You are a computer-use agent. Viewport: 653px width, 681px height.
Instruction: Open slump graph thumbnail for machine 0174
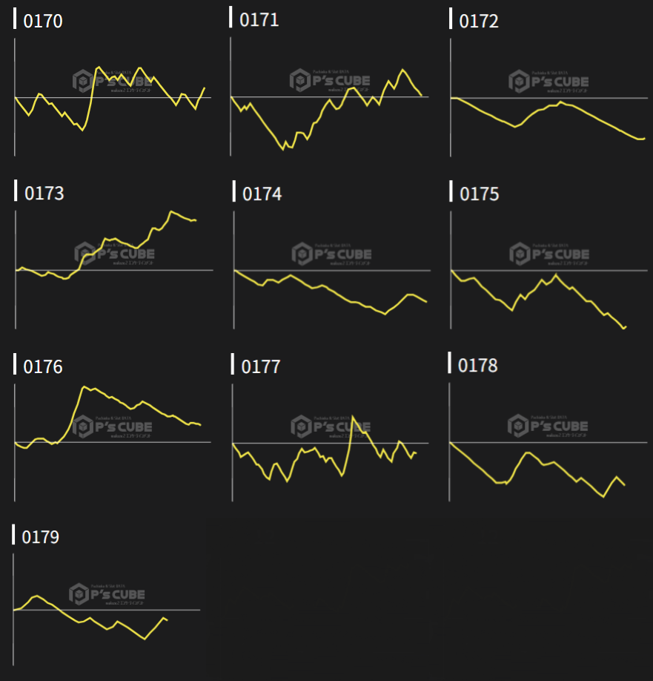pos(331,270)
